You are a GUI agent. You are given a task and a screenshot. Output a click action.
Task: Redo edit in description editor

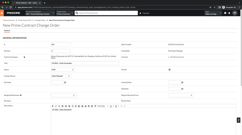point(125,106)
